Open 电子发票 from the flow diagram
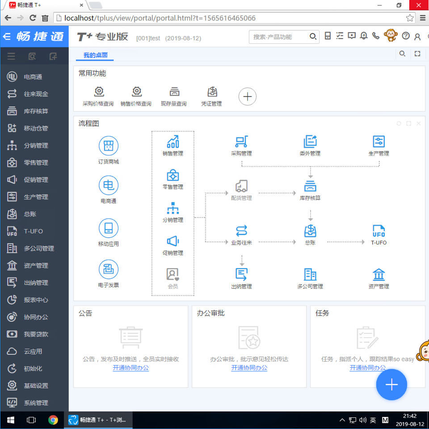The height and width of the screenshot is (429, 429). pos(108,271)
